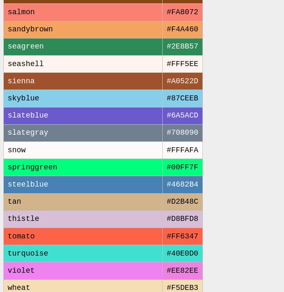The height and width of the screenshot is (292, 284).
Task: Click the #2E8B57 hex value
Action: 182,46
